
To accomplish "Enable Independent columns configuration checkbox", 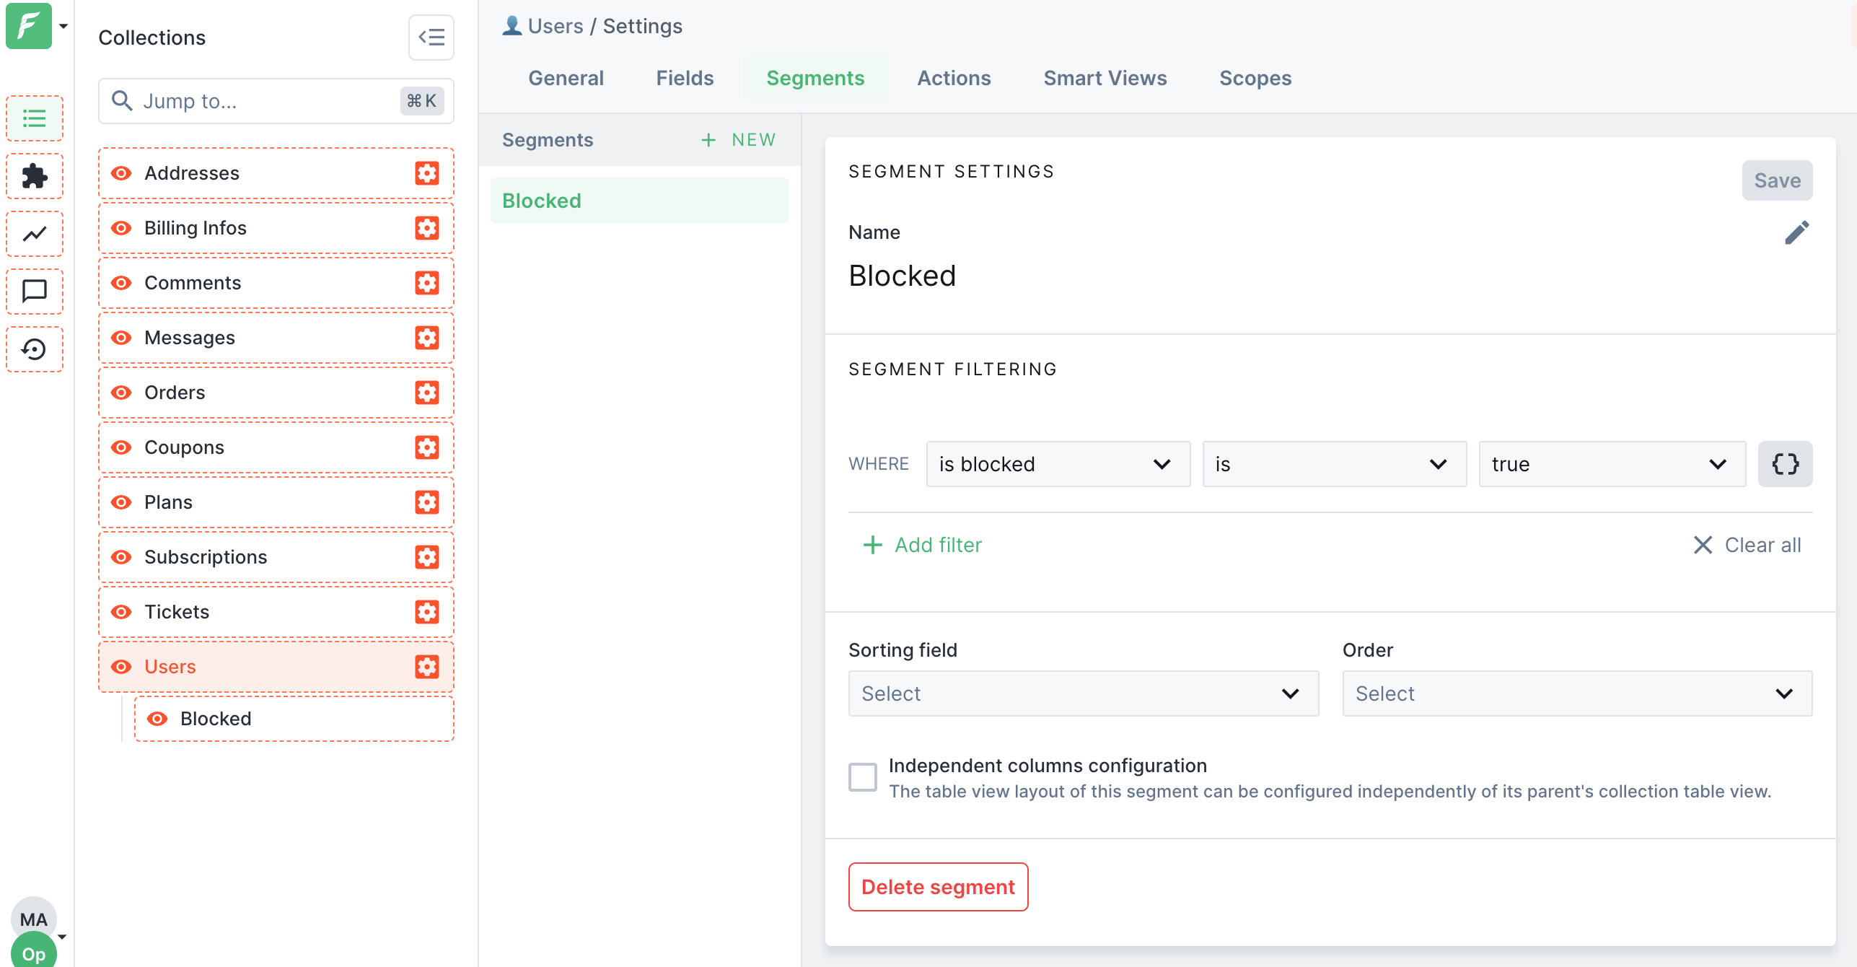I will click(862, 777).
